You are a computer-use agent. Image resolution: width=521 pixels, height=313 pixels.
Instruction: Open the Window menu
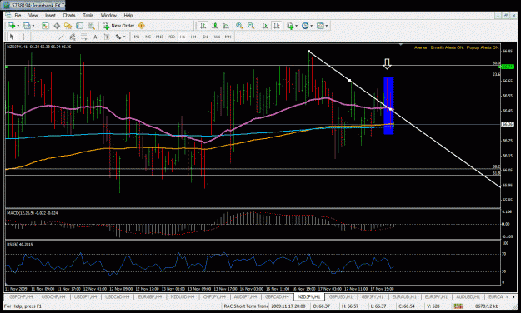click(x=108, y=15)
